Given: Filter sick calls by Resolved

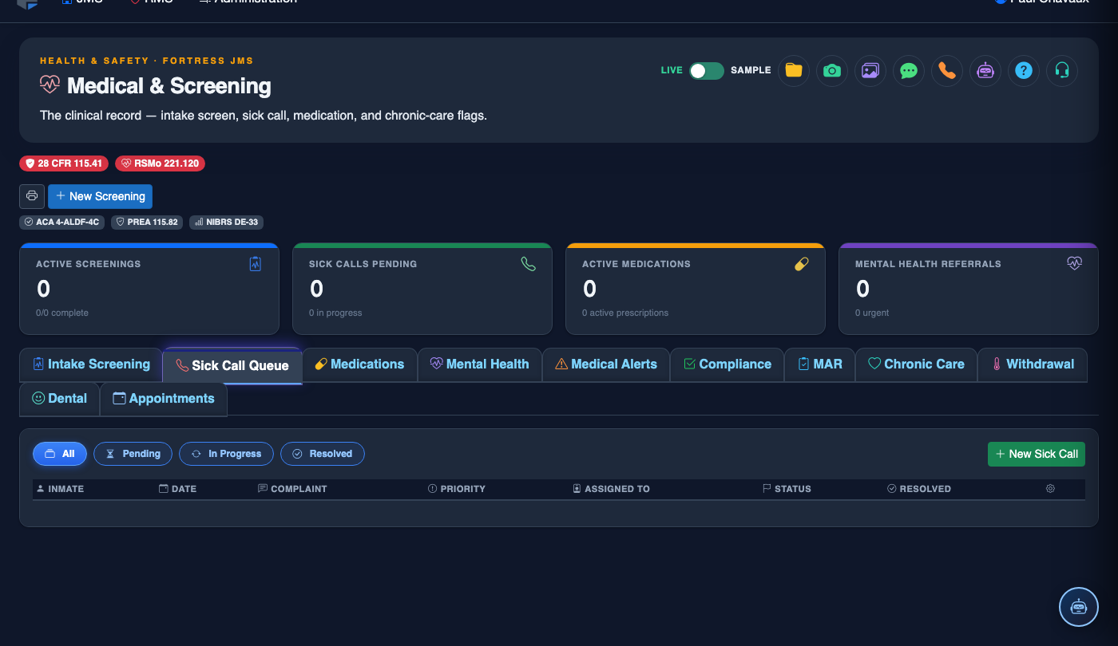Looking at the screenshot, I should 323,454.
